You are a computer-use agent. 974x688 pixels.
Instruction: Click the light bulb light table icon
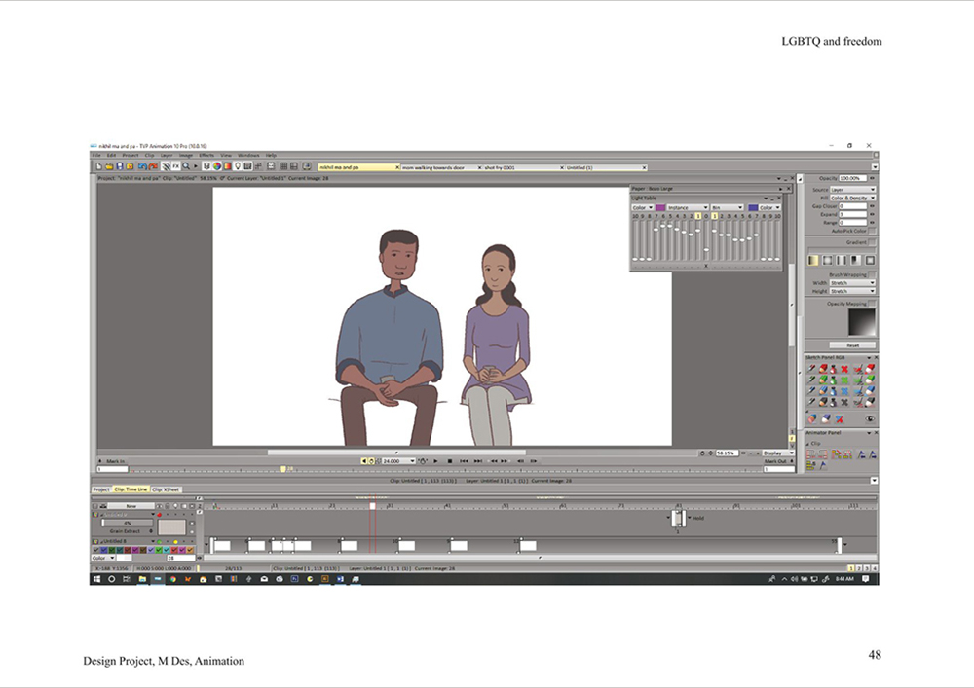(238, 166)
